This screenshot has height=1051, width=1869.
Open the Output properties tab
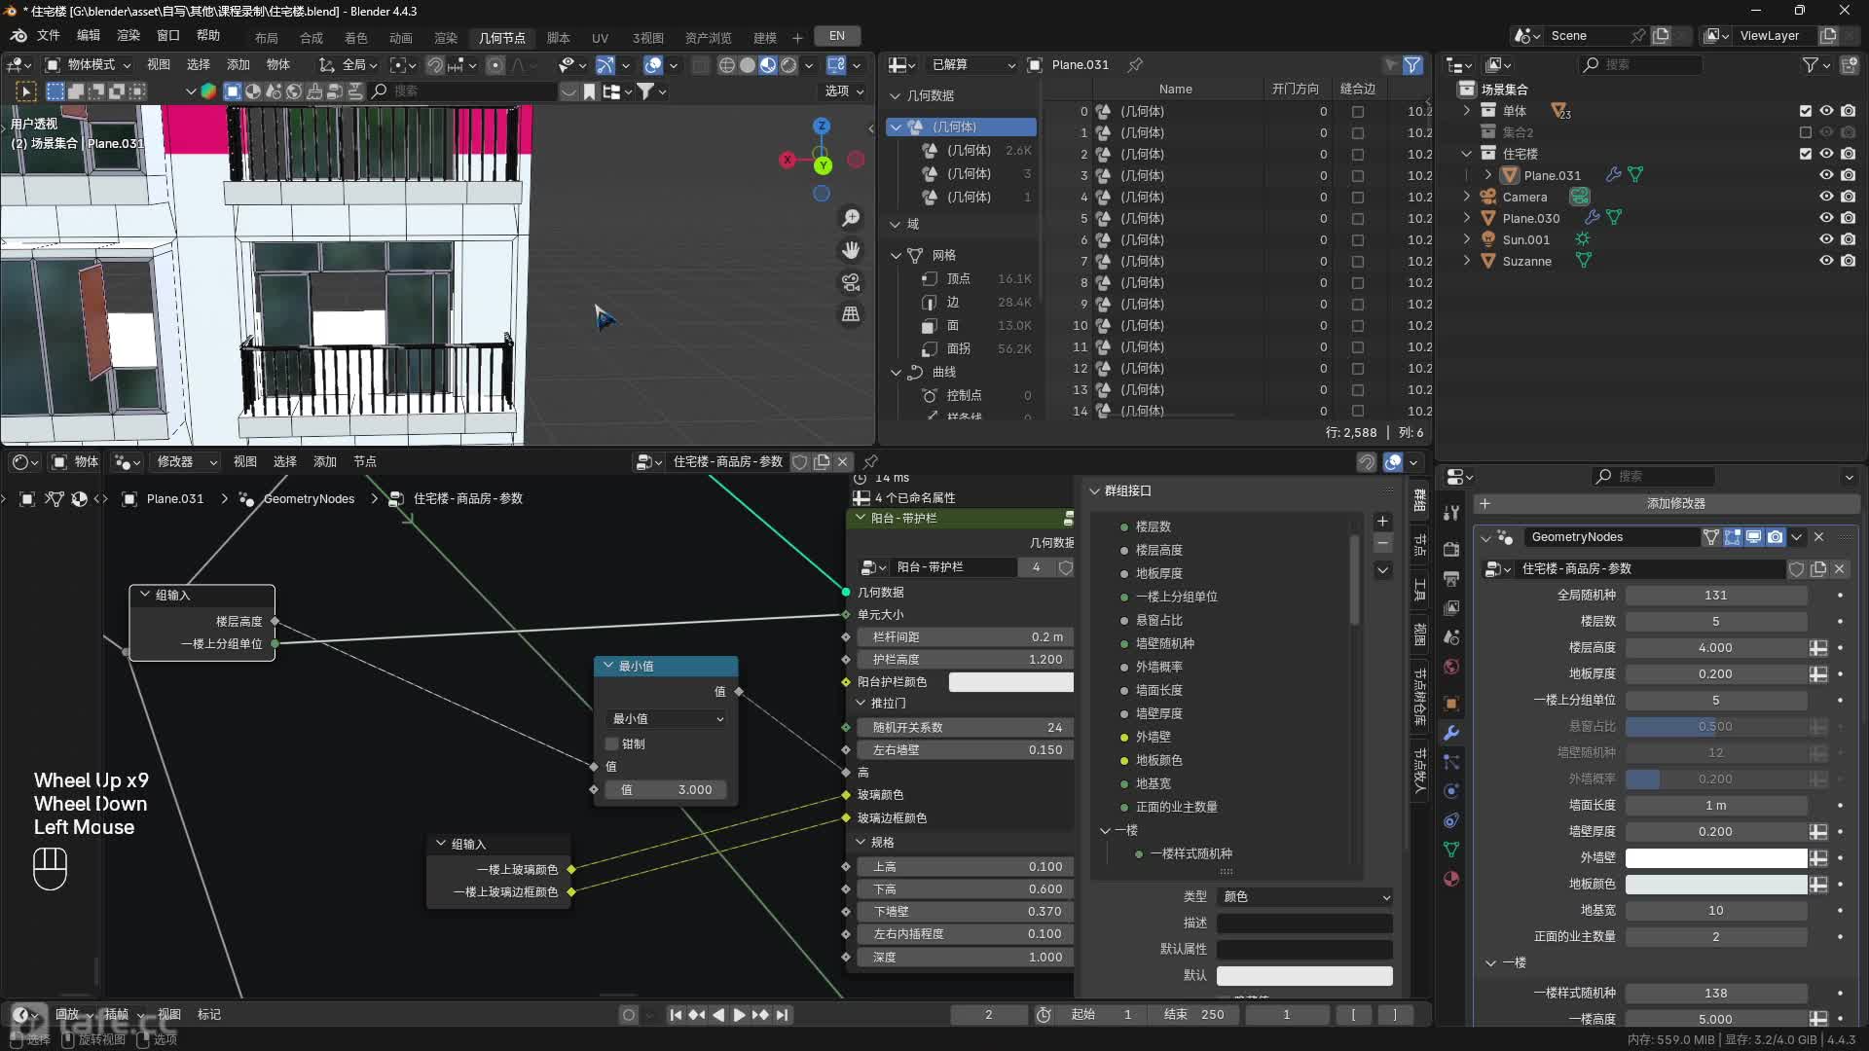(x=1451, y=578)
